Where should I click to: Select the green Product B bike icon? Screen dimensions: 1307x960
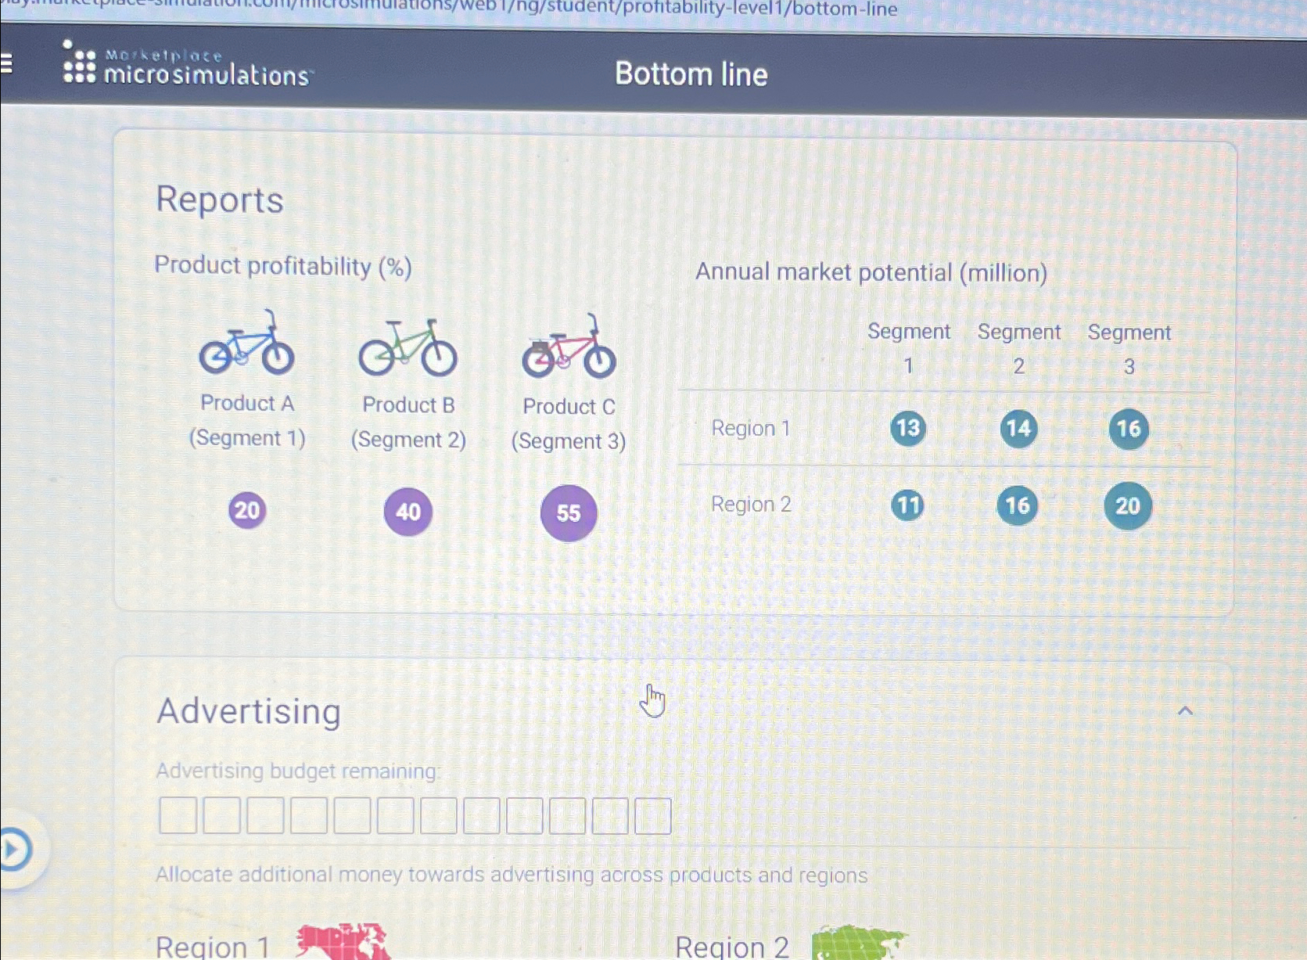point(408,347)
